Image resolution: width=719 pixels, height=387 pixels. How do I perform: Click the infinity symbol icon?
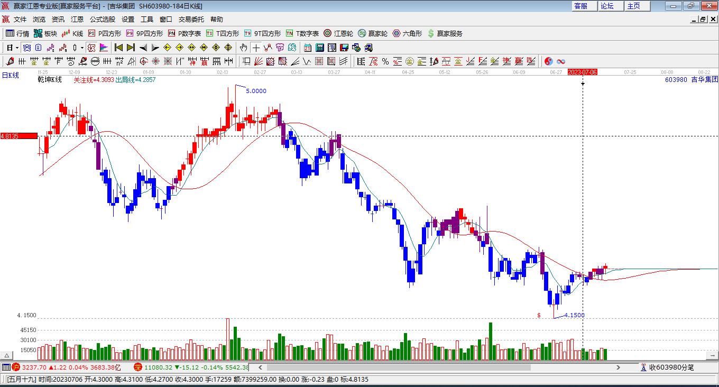pyautogui.click(x=561, y=61)
